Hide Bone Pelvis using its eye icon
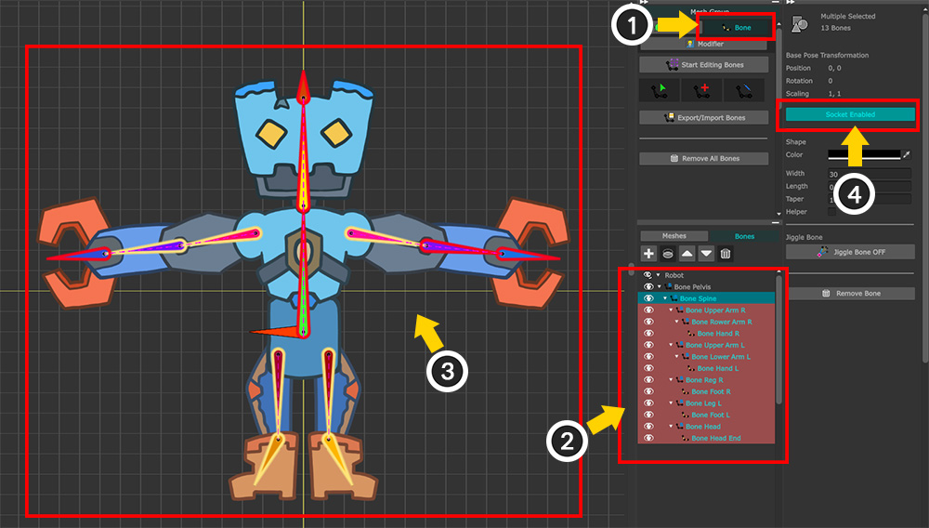929x528 pixels. pyautogui.click(x=648, y=287)
